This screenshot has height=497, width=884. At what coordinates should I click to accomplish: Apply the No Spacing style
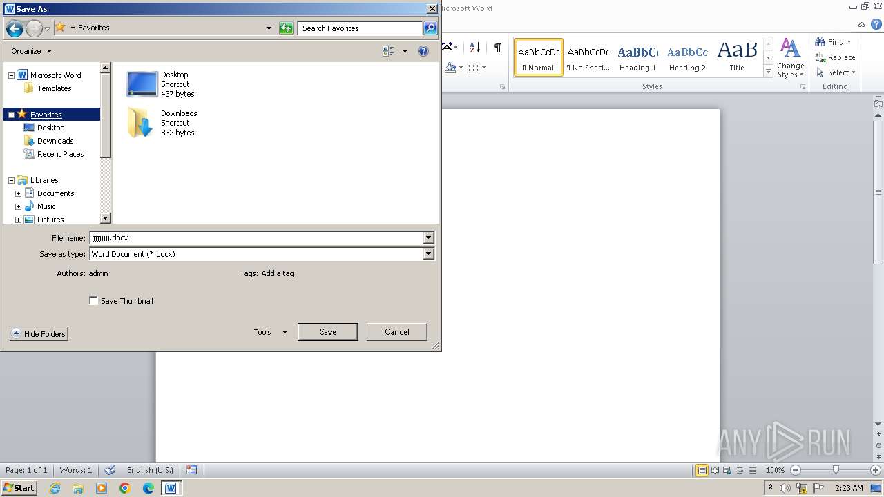pos(588,57)
